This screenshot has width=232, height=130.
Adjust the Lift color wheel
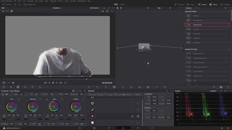click(x=11, y=107)
